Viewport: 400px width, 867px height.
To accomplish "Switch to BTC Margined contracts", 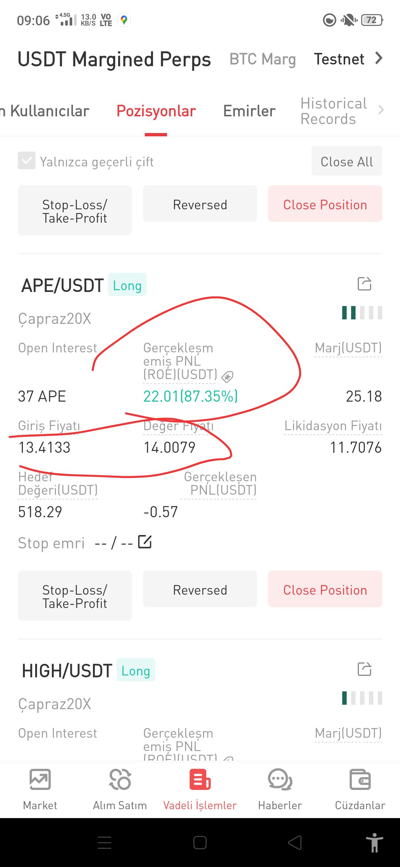I will pos(263,59).
